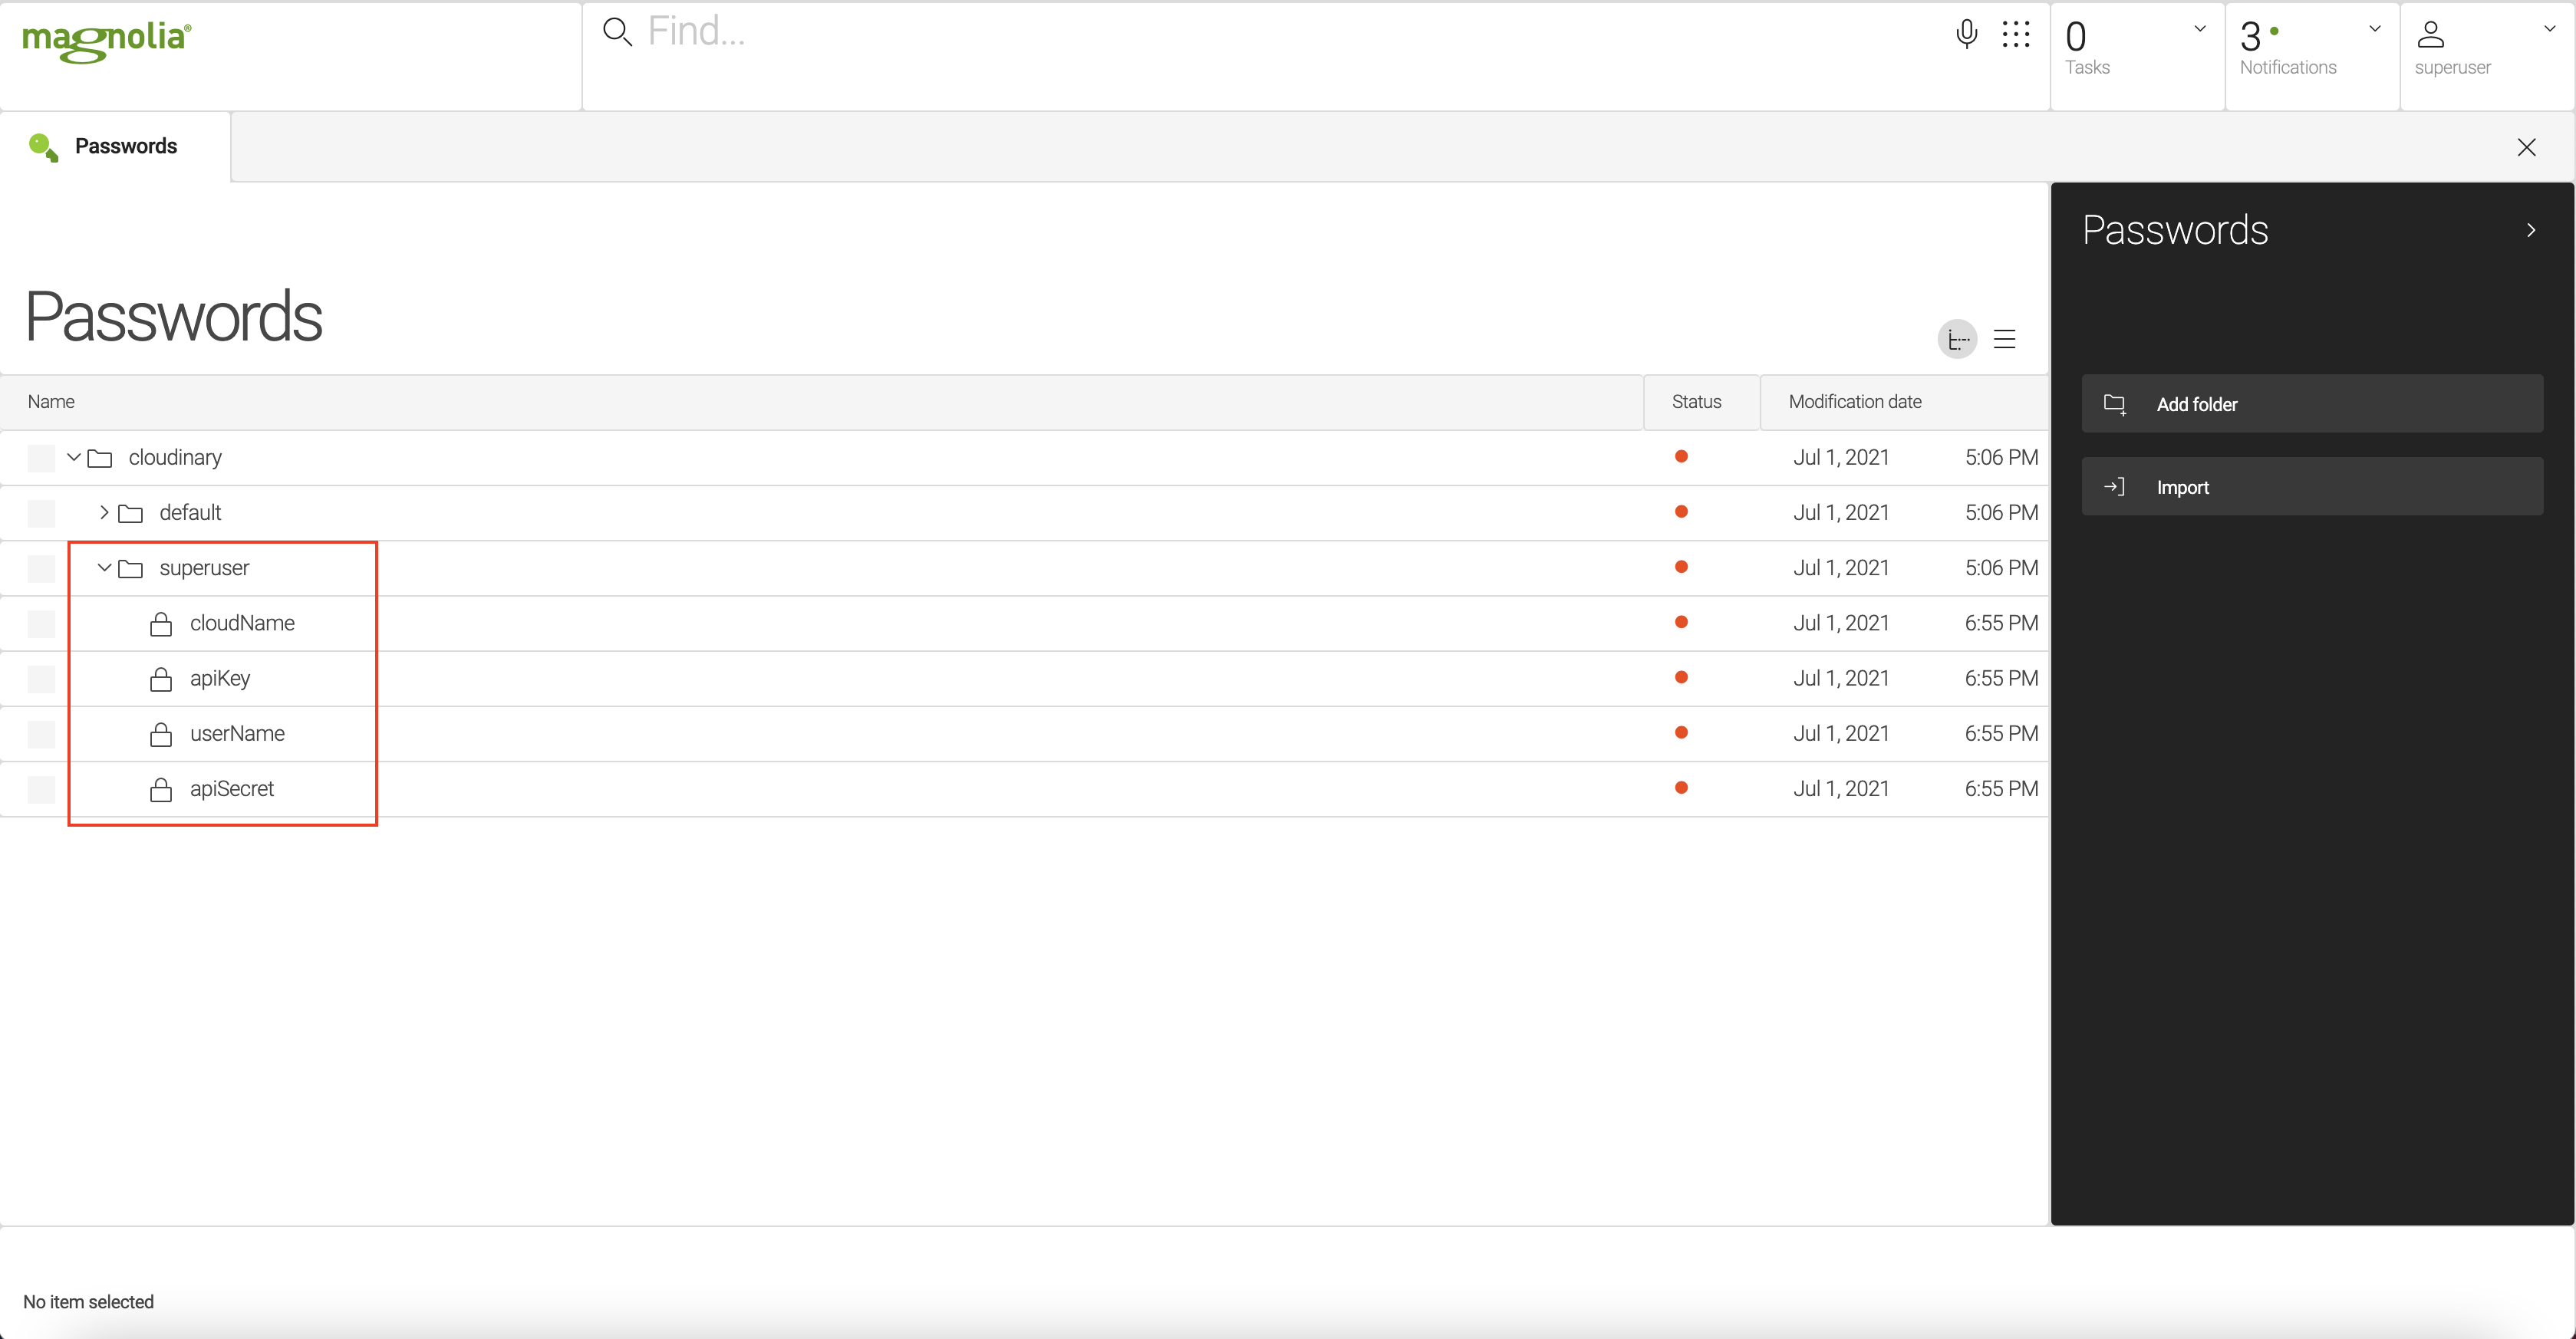Tick the checkbox for cloudName row

point(41,624)
